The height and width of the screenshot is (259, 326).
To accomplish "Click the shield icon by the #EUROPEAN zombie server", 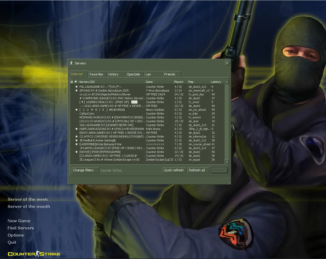I will coord(76,110).
